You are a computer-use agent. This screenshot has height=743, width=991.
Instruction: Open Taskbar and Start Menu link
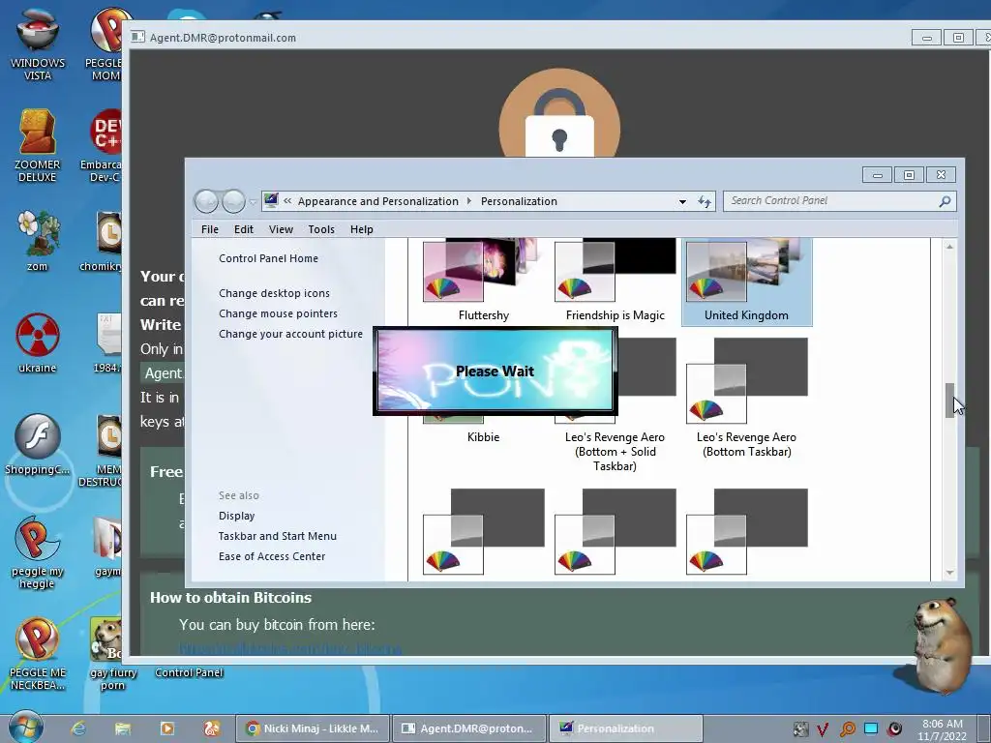(x=278, y=536)
